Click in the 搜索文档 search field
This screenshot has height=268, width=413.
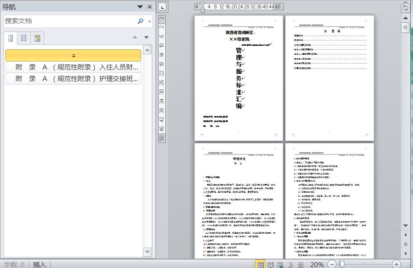coord(70,21)
